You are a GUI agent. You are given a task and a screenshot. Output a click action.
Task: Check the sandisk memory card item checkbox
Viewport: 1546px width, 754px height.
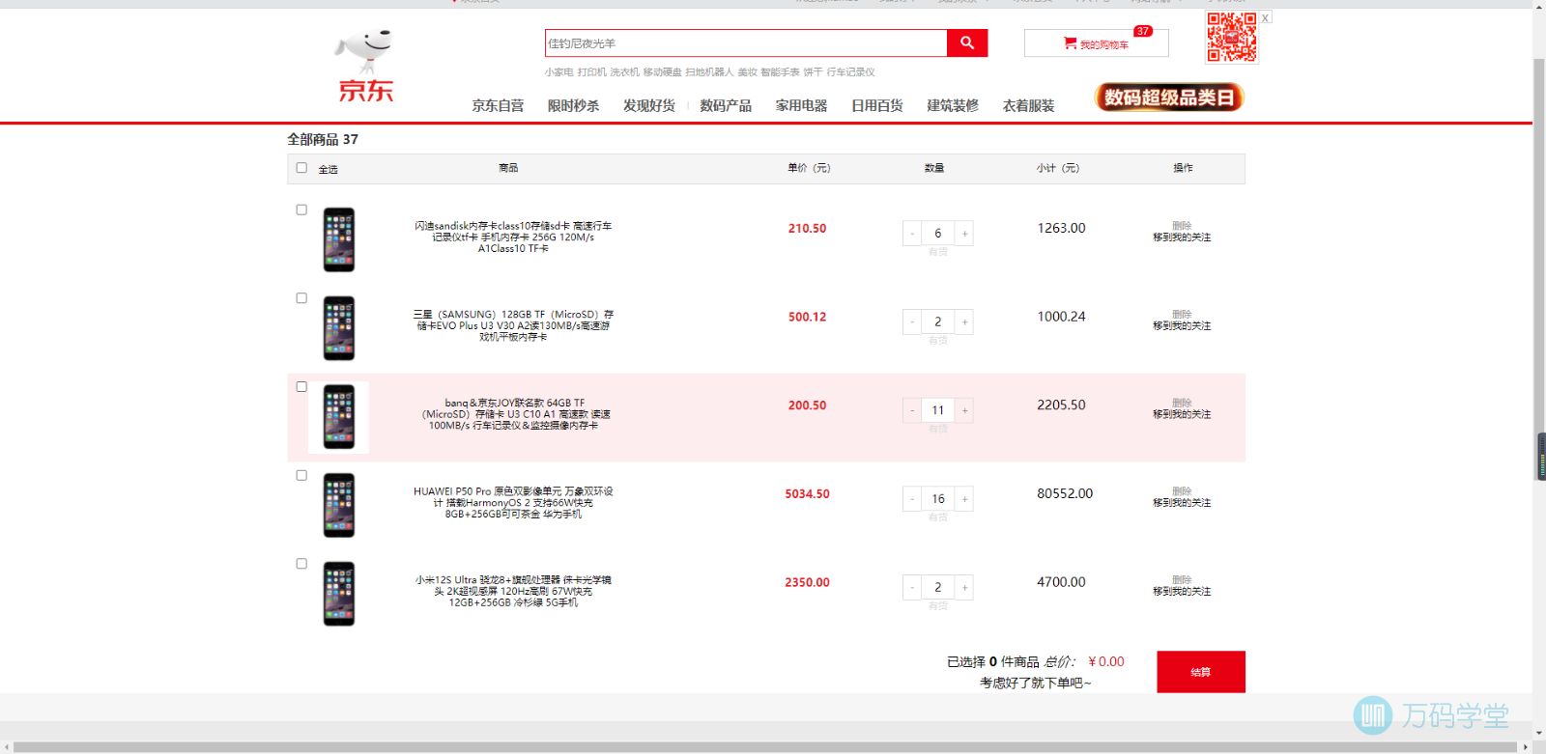pyautogui.click(x=301, y=209)
